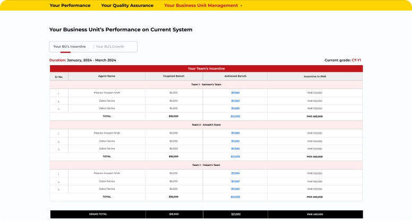Open Masroor's achieved bench in Sameen's Team
The width and height of the screenshot is (412, 221).
click(x=235, y=93)
